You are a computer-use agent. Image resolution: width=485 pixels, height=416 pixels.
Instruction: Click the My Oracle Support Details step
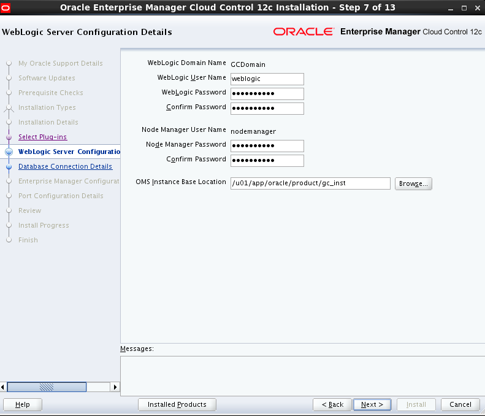coord(60,63)
